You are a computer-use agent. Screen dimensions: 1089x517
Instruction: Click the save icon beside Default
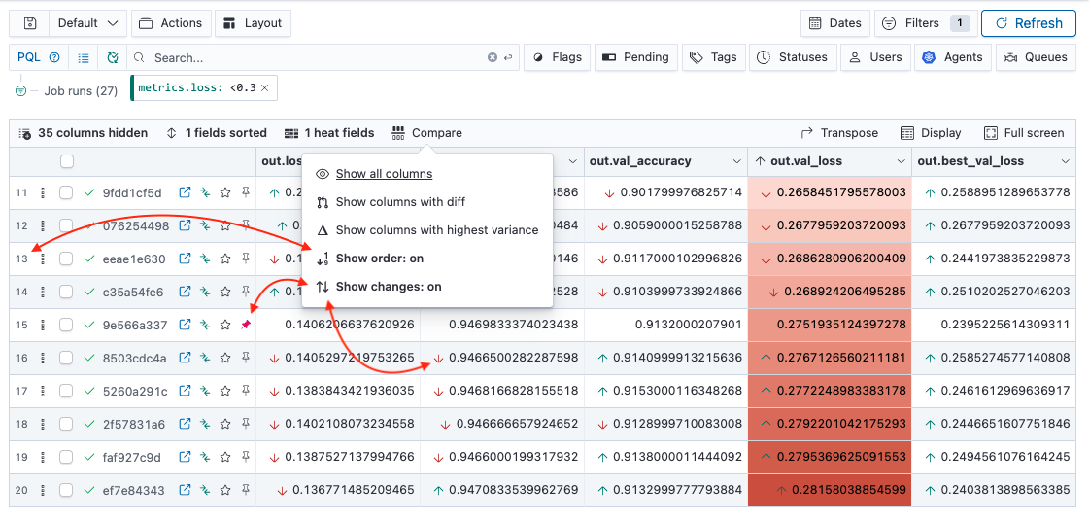pos(30,23)
